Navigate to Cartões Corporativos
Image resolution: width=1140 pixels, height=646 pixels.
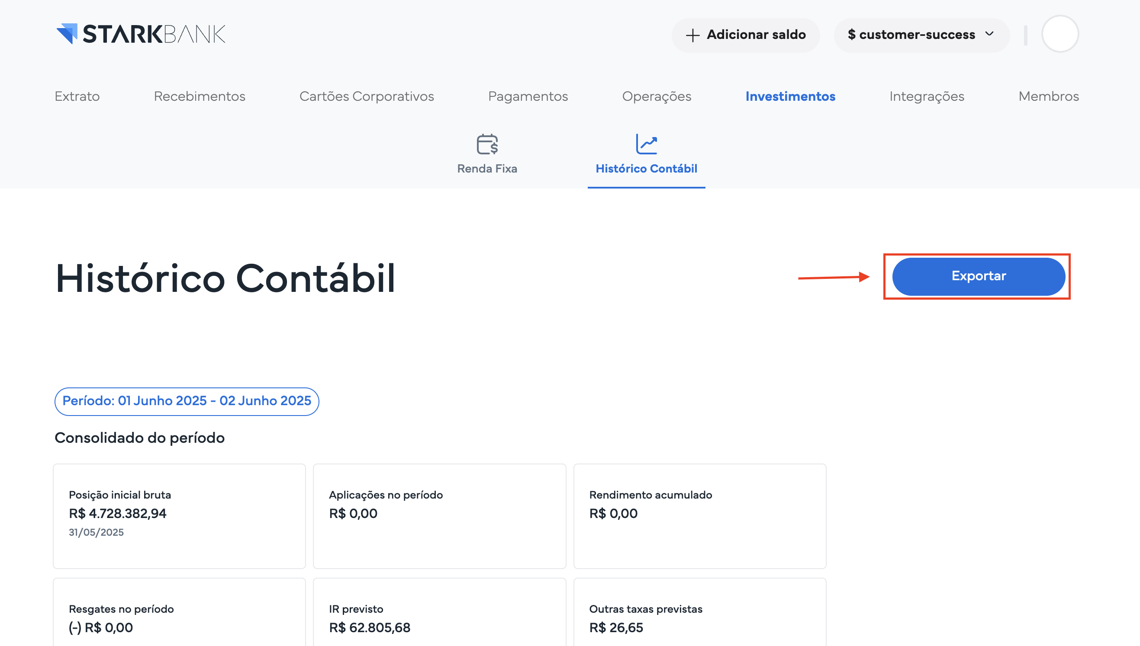pos(367,96)
